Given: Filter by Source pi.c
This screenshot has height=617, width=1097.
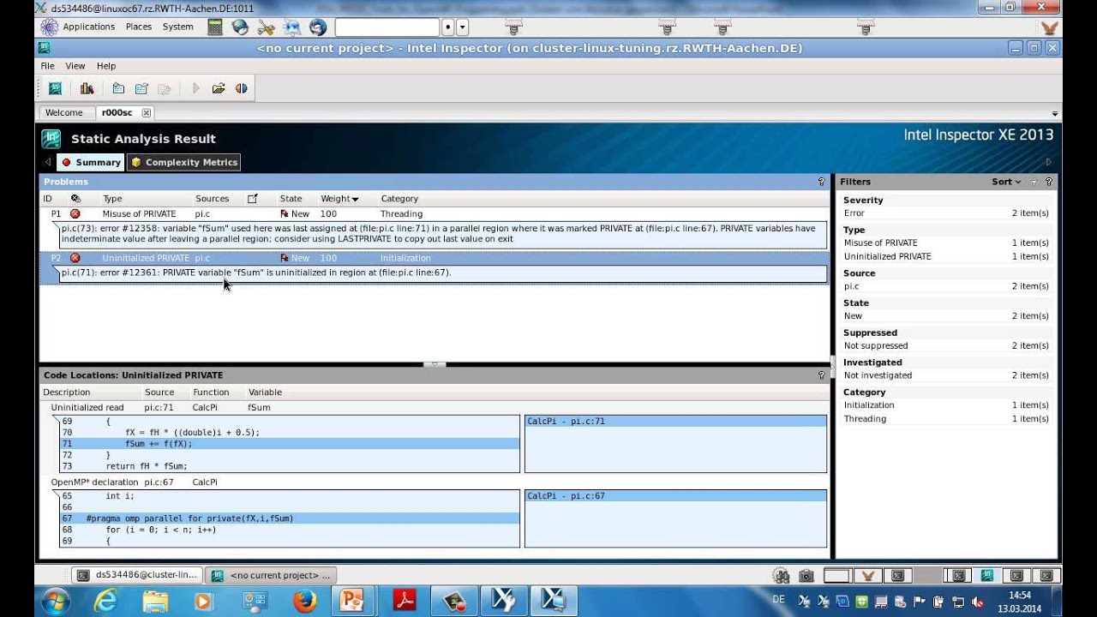Looking at the screenshot, I should [x=946, y=286].
